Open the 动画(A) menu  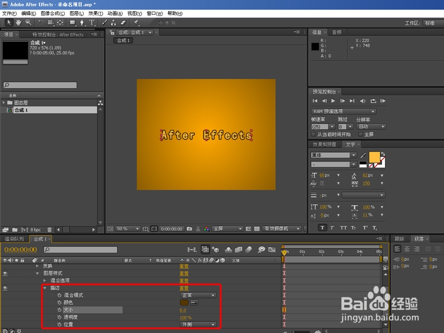tap(115, 13)
